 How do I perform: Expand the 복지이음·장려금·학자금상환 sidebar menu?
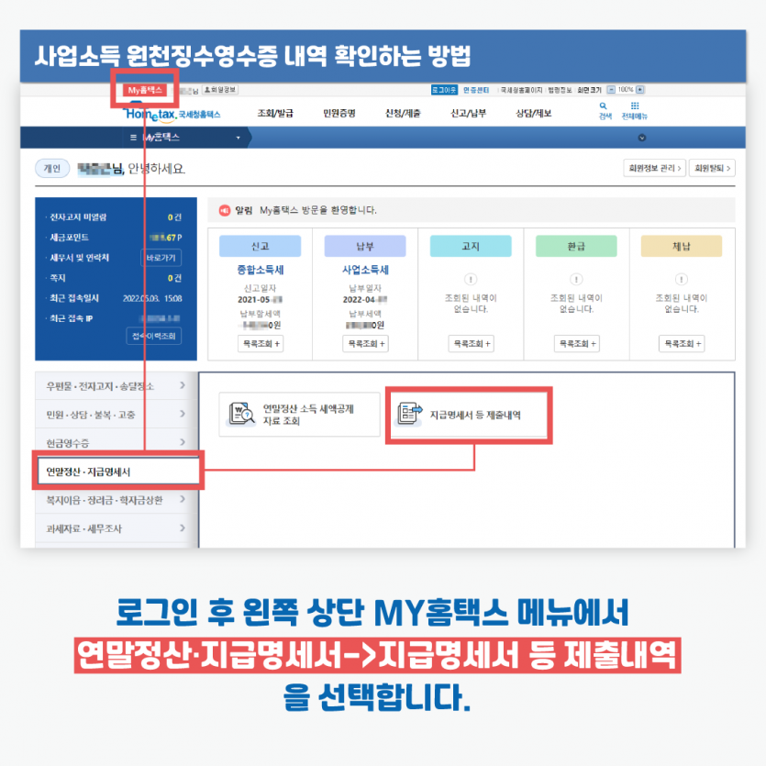(183, 500)
